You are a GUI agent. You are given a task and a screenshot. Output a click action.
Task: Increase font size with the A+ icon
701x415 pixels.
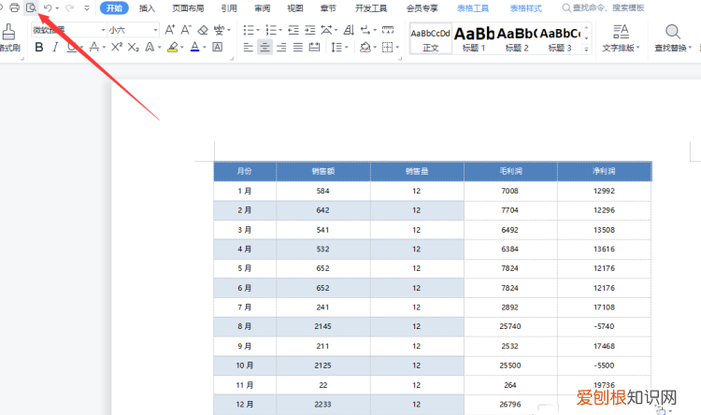pyautogui.click(x=169, y=30)
